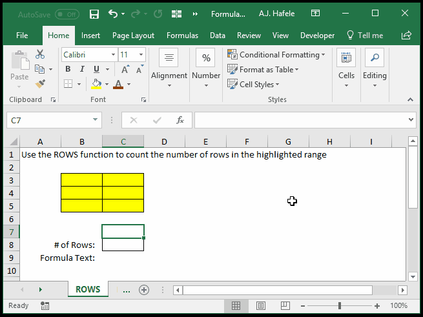Decrease font size
The height and width of the screenshot is (317, 423).
[x=139, y=69]
